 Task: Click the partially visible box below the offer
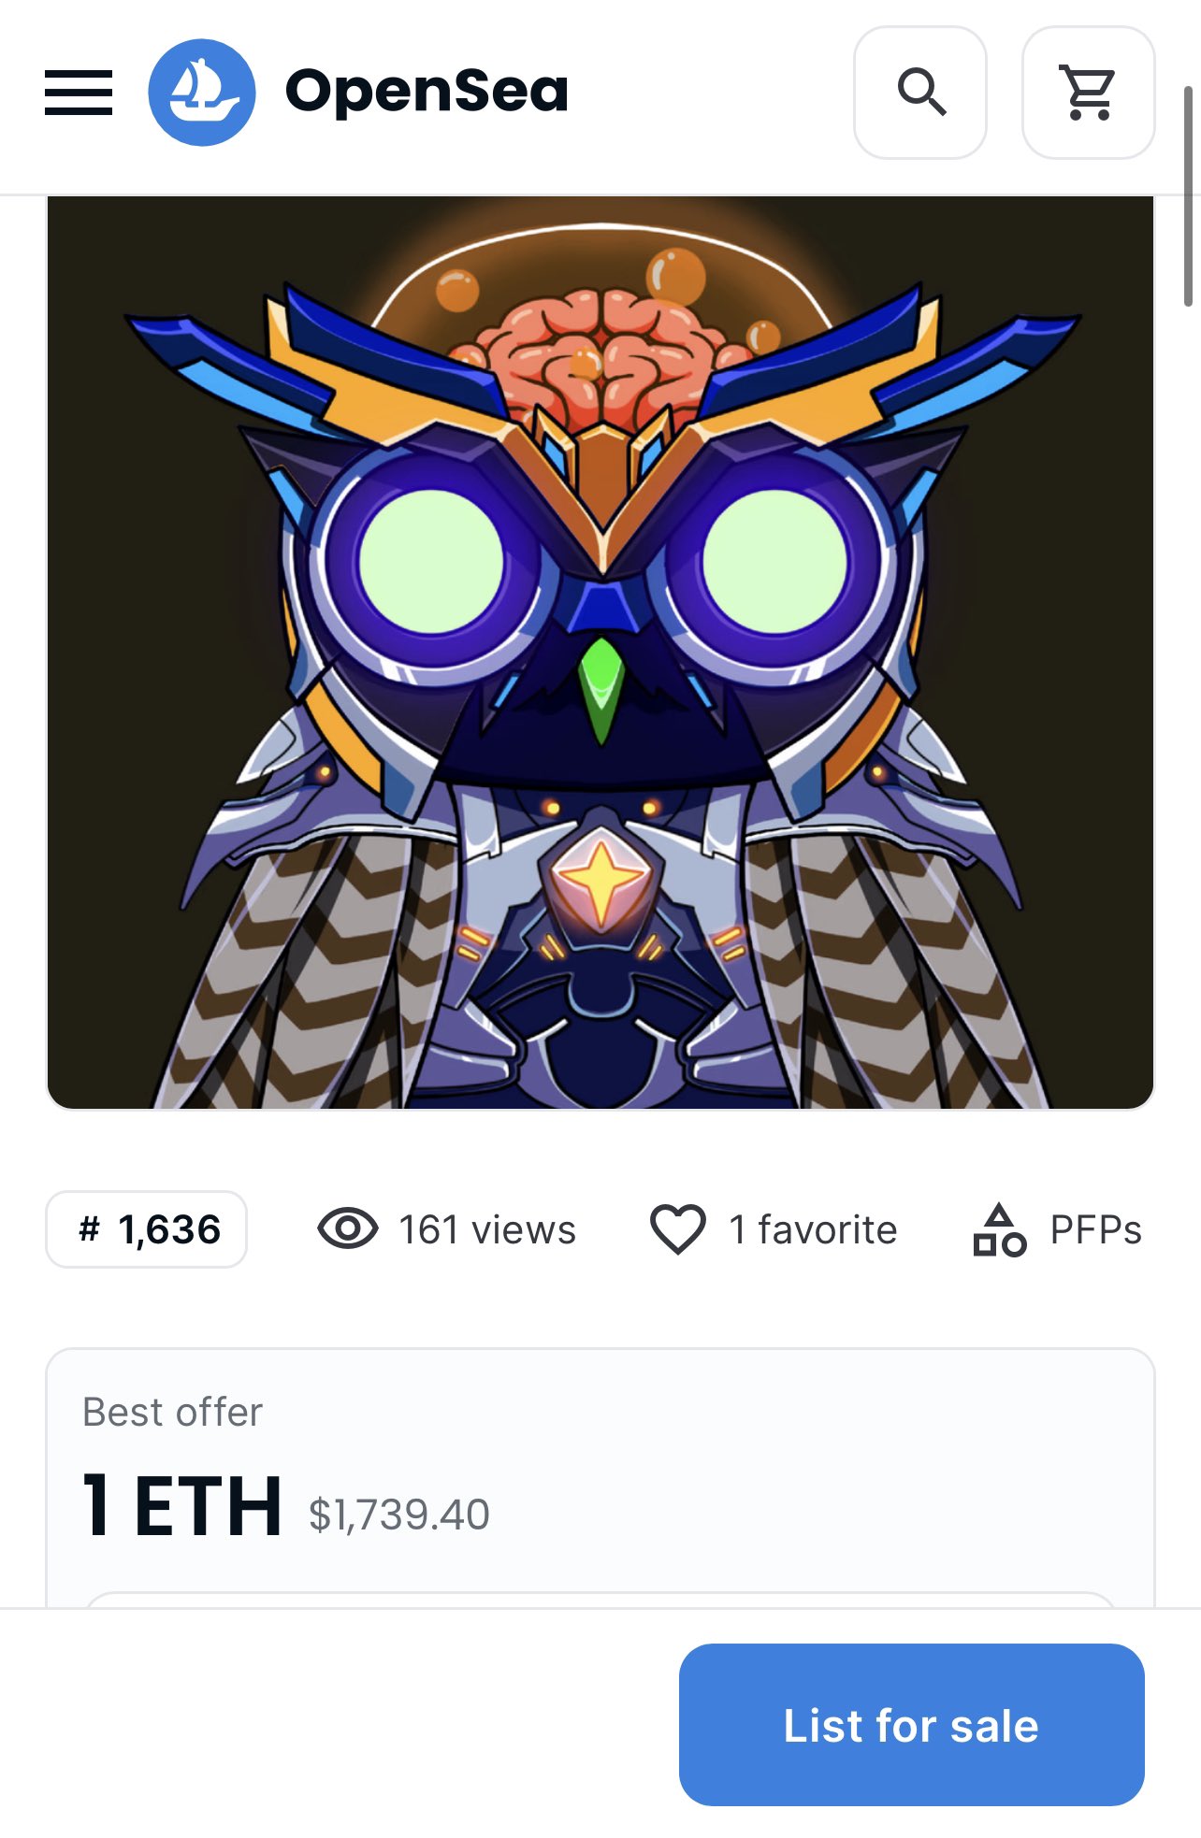point(600,1600)
